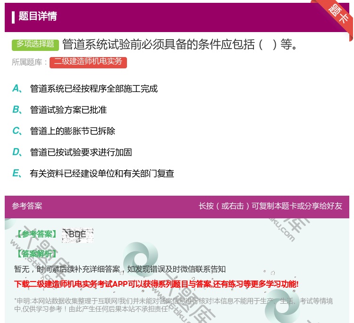The image size is (354, 323).
Task: Open the 二级建造师机电实务 question bank tag
Action: (88, 62)
